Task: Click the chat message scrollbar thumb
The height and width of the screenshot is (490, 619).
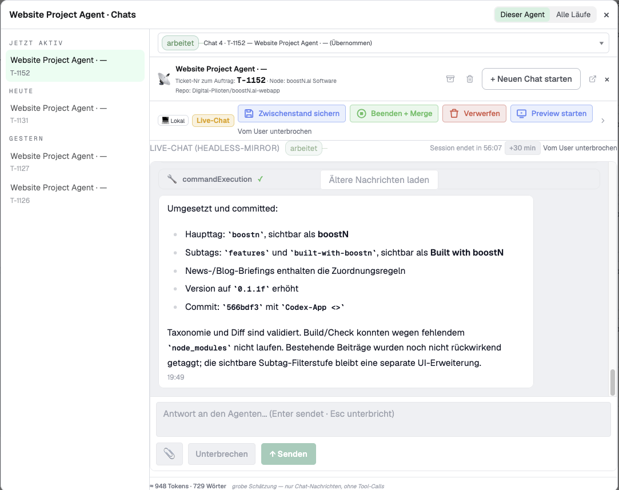Action: click(x=612, y=382)
